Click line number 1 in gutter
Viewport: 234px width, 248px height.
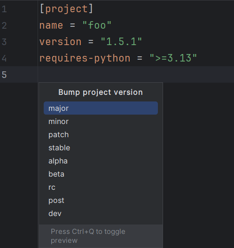click(4, 9)
